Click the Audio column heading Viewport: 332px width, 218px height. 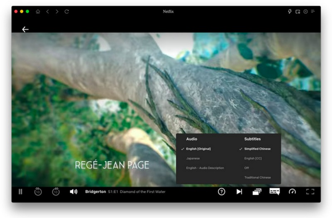[x=192, y=139]
